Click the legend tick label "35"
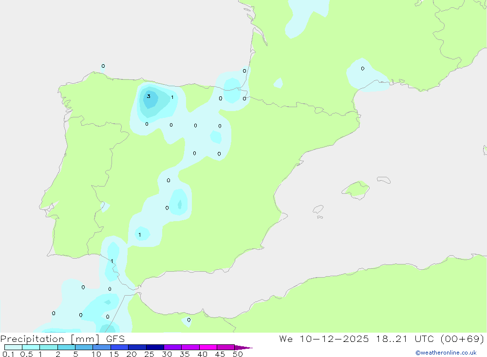Screen dimensions: 487x357 pos(185,354)
